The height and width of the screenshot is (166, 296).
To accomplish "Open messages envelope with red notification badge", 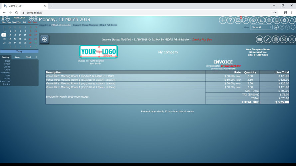I will pyautogui.click(x=238, y=20).
